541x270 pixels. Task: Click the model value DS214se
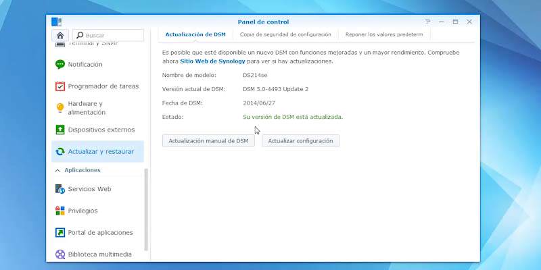(x=255, y=75)
